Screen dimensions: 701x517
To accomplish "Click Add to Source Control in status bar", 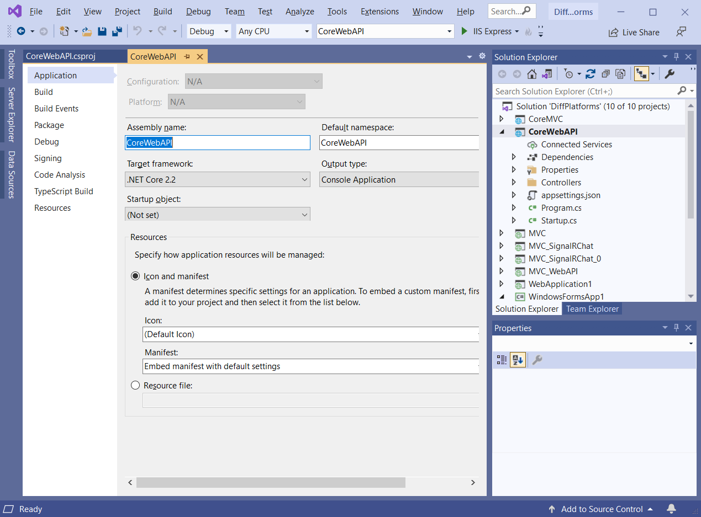I will [602, 509].
